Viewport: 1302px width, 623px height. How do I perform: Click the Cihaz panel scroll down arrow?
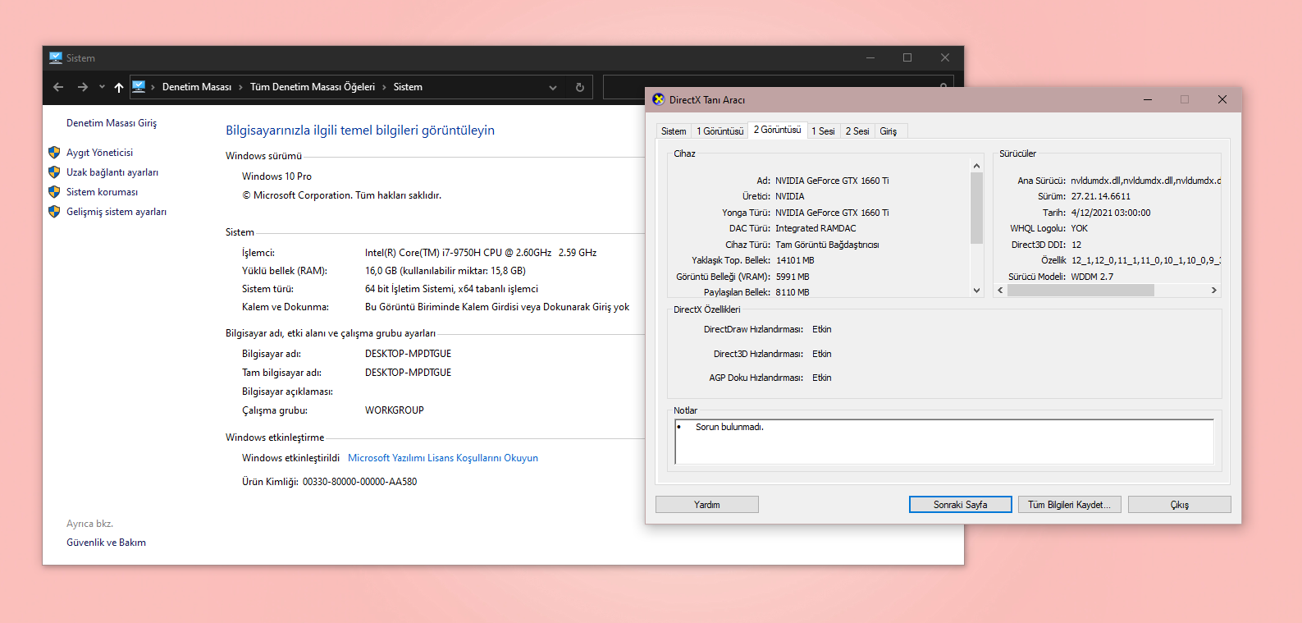click(976, 290)
